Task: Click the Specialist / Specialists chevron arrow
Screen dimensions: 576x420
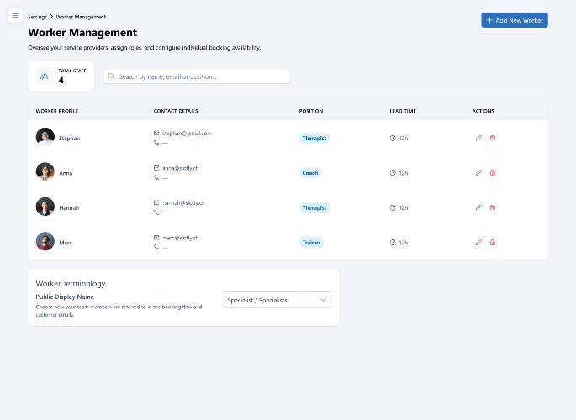Action: coord(323,300)
